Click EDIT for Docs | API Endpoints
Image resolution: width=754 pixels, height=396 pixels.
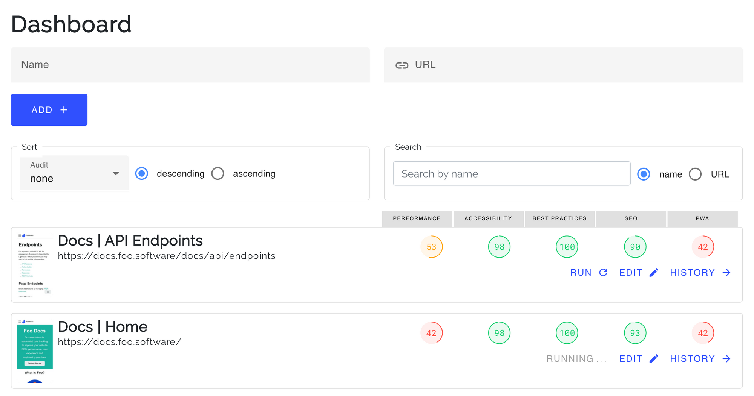click(639, 273)
